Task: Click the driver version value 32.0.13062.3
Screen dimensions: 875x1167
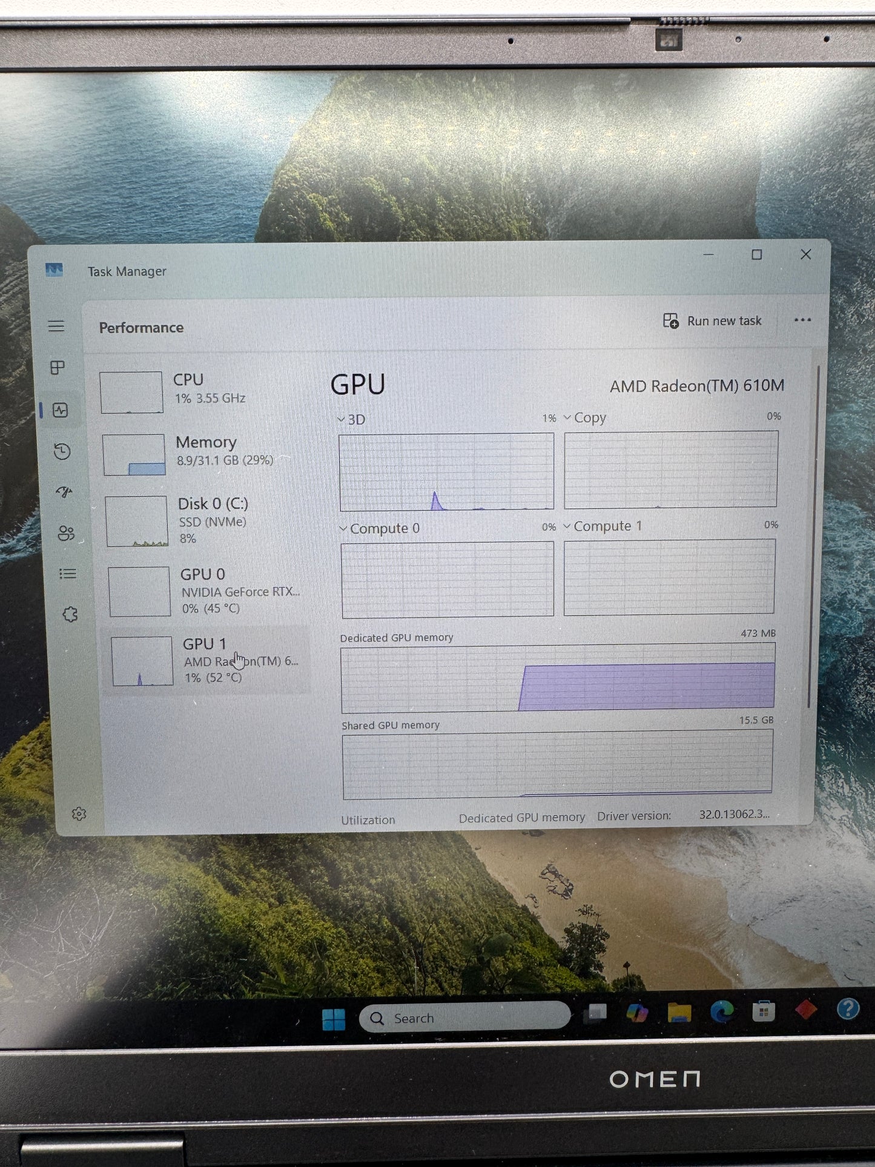Action: click(x=735, y=815)
